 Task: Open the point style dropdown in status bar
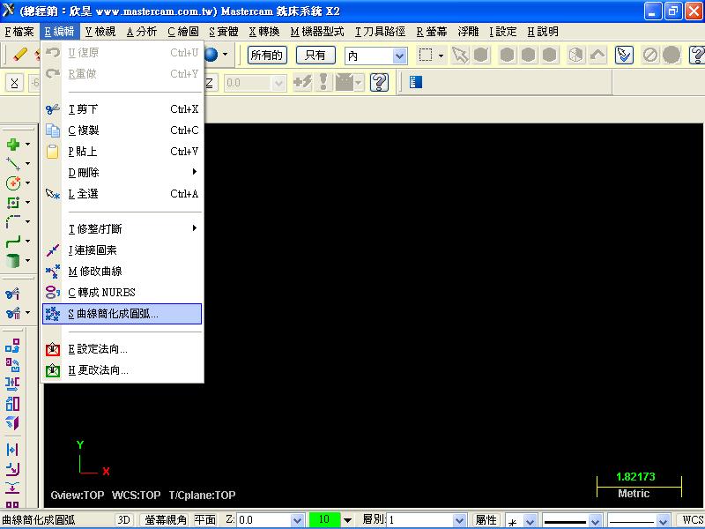531,521
